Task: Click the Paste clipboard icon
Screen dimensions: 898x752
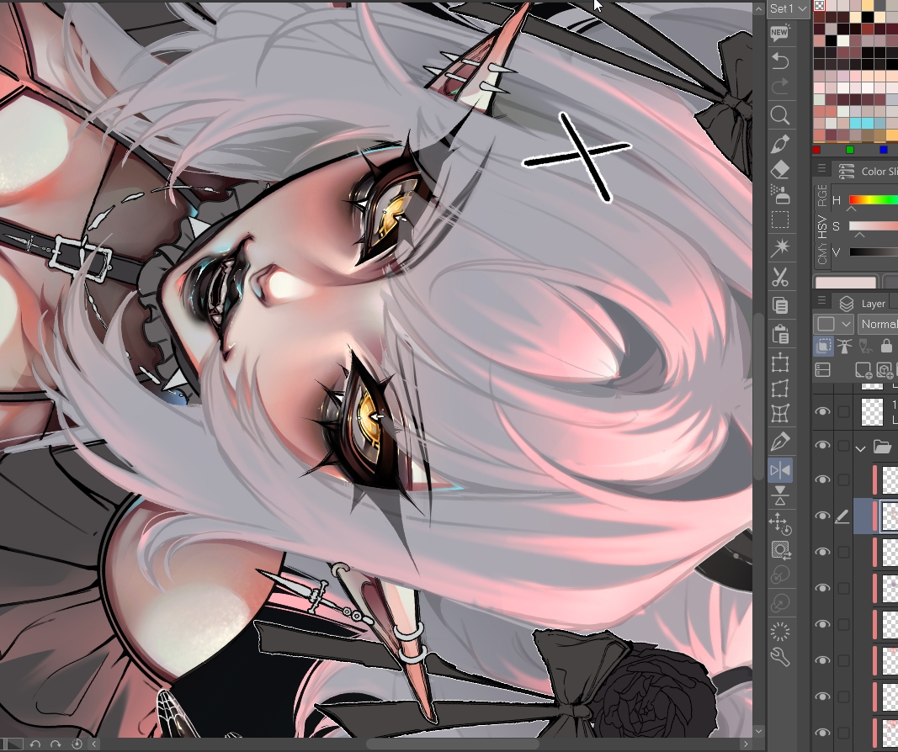Action: click(780, 333)
